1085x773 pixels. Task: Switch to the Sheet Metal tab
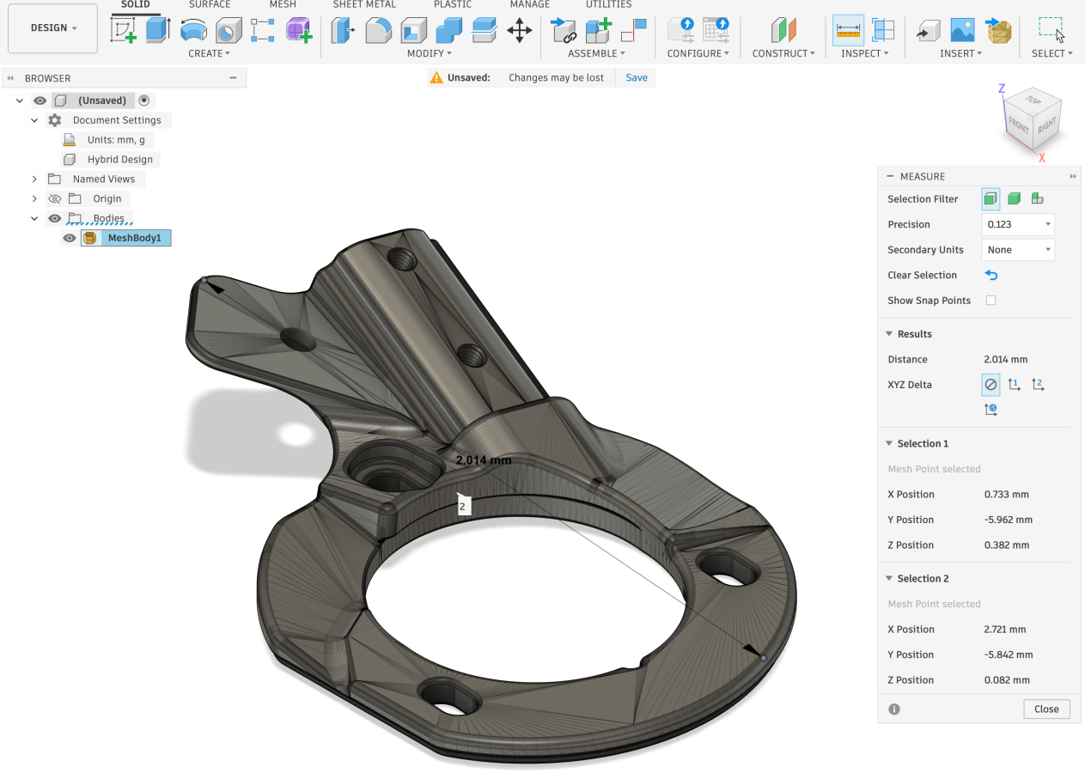click(x=364, y=5)
